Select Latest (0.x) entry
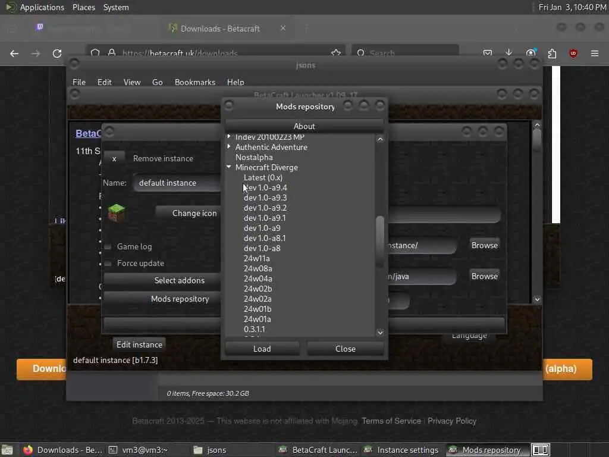609x457 pixels. pos(263,177)
